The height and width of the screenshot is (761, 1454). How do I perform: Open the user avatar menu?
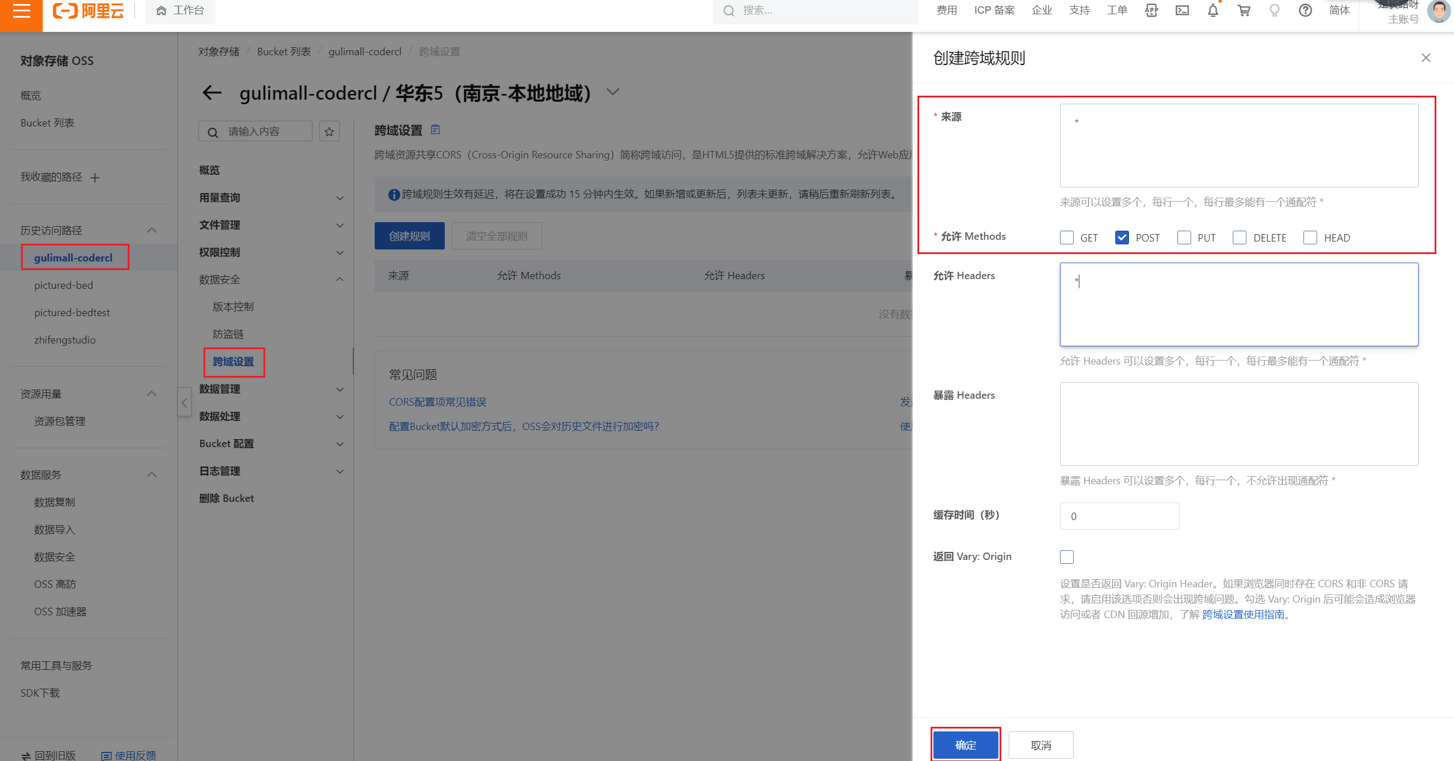(x=1438, y=11)
